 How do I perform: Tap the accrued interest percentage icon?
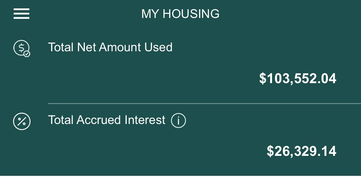(x=22, y=121)
